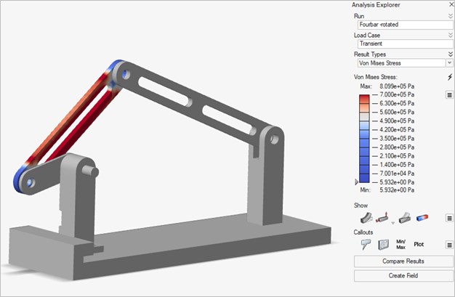
Task: Show Min/Max callouts
Action: (x=400, y=244)
